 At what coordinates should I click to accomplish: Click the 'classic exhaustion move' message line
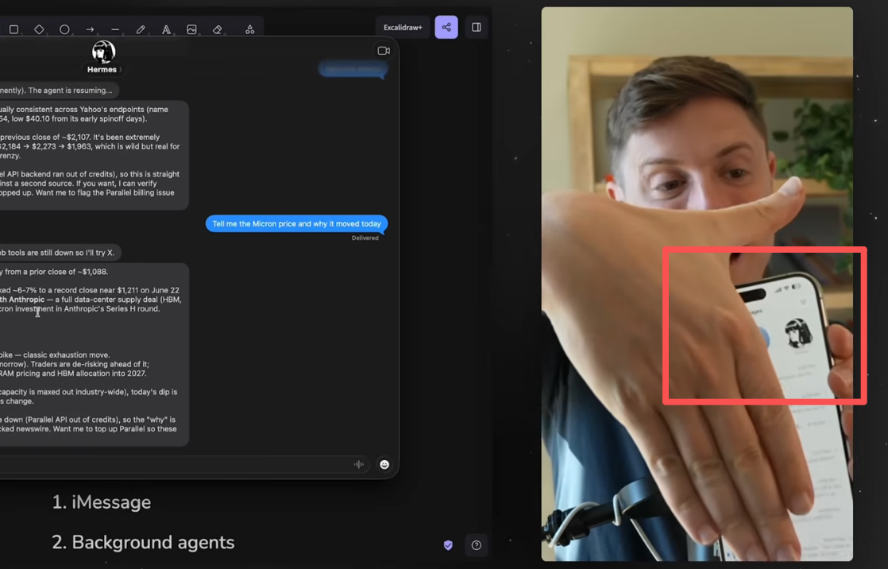(x=55, y=354)
